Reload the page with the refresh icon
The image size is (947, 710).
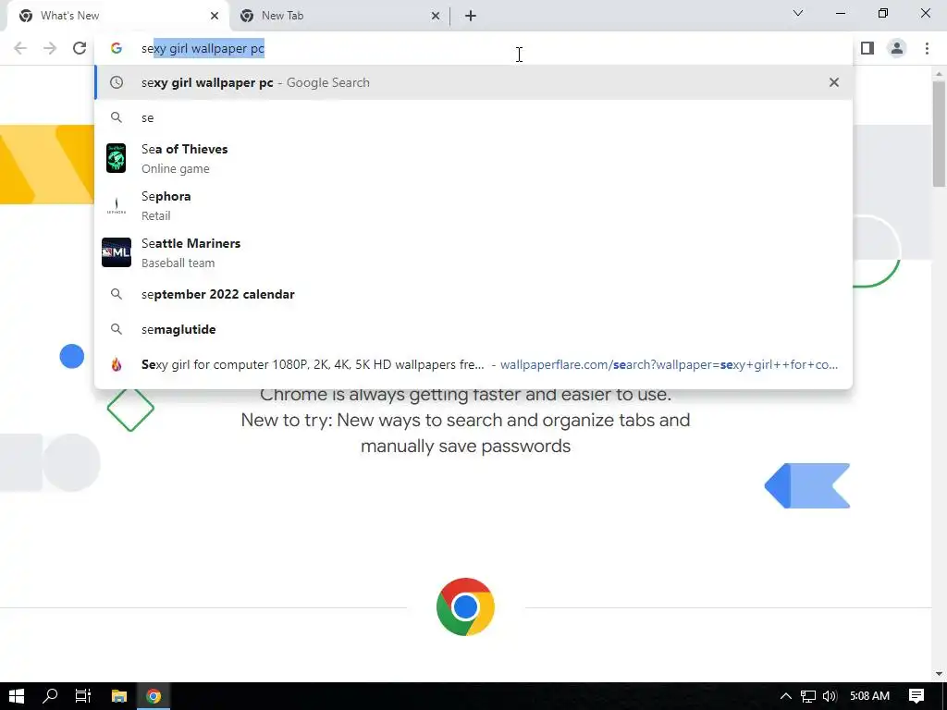(80, 48)
